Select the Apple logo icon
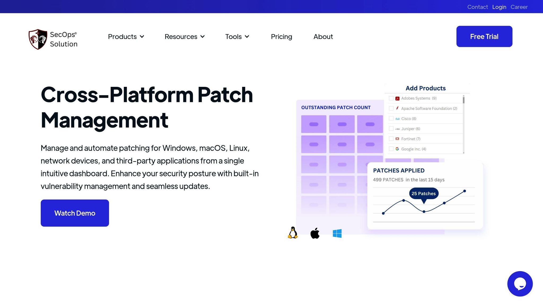Viewport: 543px width, 305px height. point(314,232)
